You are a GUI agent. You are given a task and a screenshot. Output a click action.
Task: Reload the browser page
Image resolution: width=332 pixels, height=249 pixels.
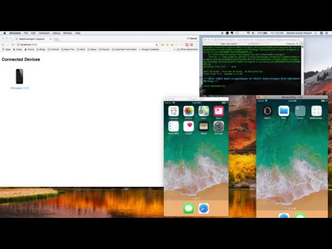coord(12,44)
